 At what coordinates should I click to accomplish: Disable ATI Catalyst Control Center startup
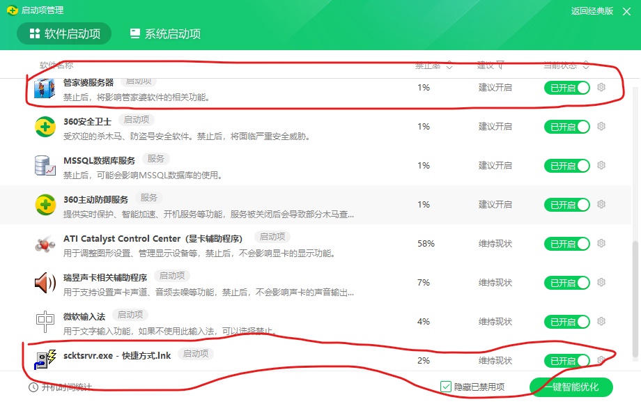pyautogui.click(x=567, y=244)
